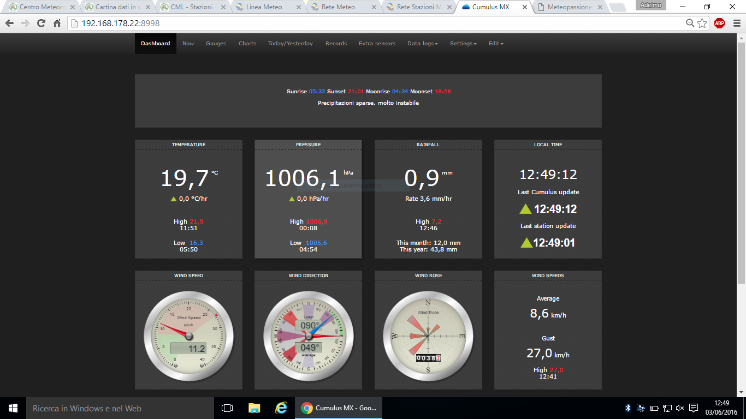This screenshot has width=746, height=419.
Task: Open the Extra sensors page
Action: point(377,44)
